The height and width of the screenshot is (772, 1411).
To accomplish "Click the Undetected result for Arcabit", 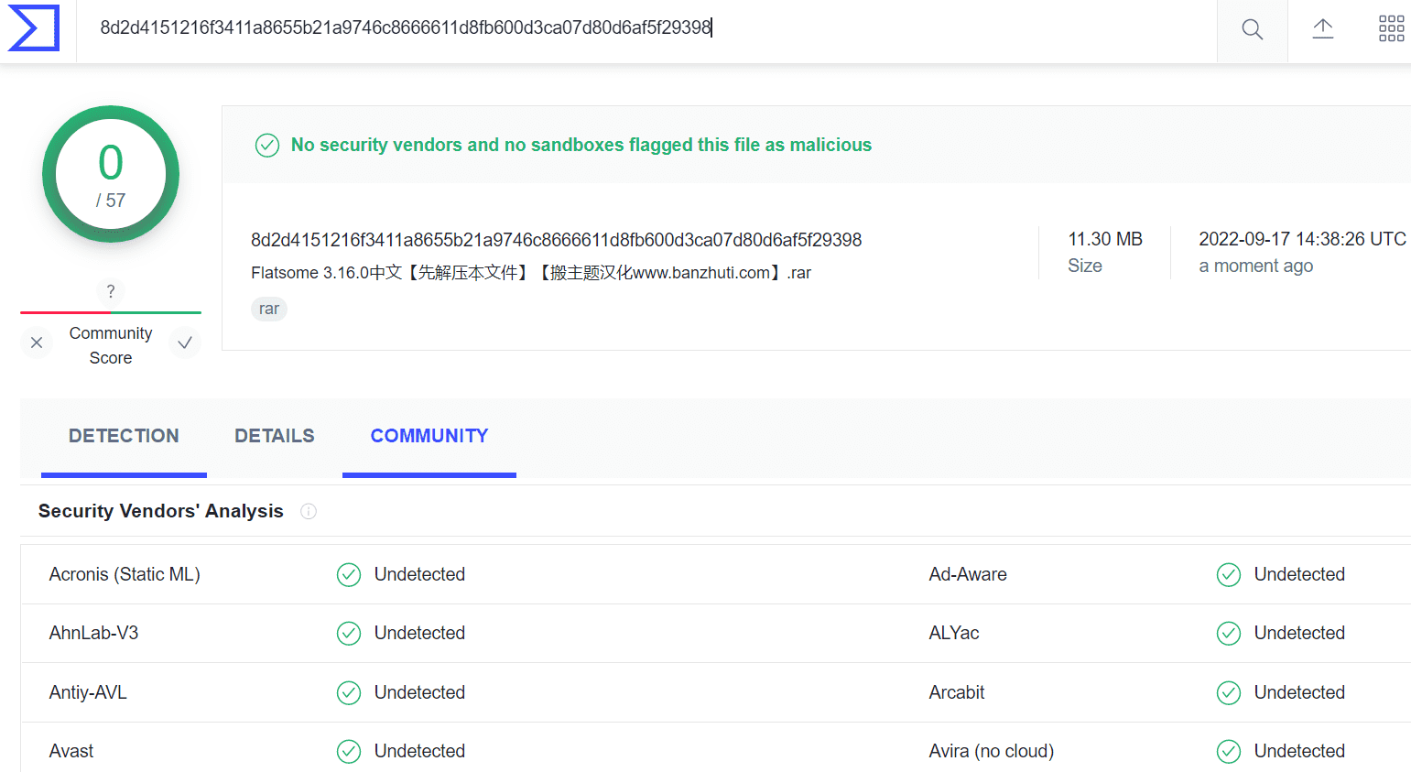I will tap(1299, 692).
